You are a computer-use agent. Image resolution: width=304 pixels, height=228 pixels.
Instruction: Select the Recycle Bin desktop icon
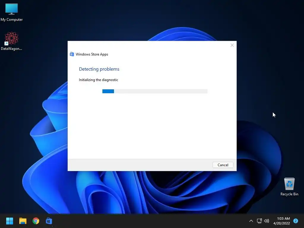[289, 187]
